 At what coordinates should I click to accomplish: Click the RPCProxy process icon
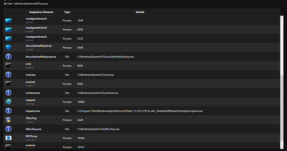click(x=9, y=138)
